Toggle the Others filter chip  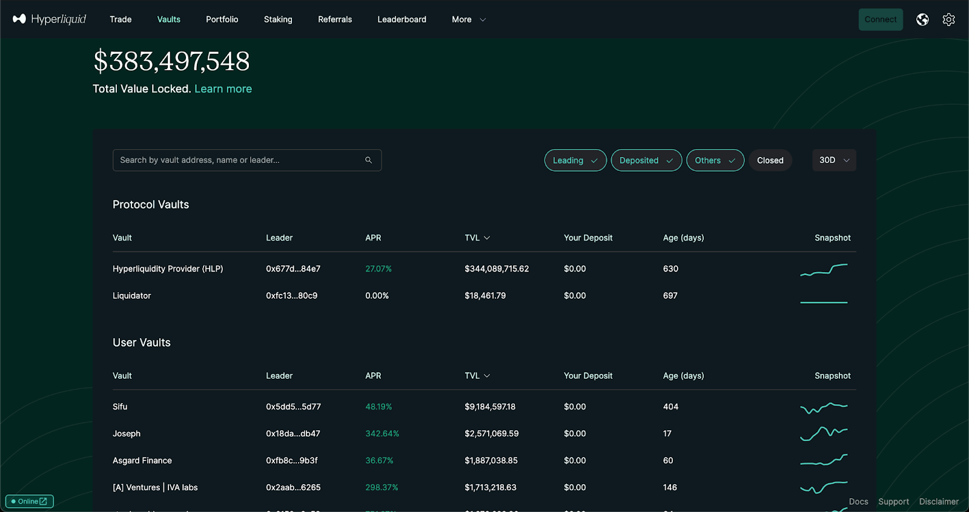click(715, 160)
